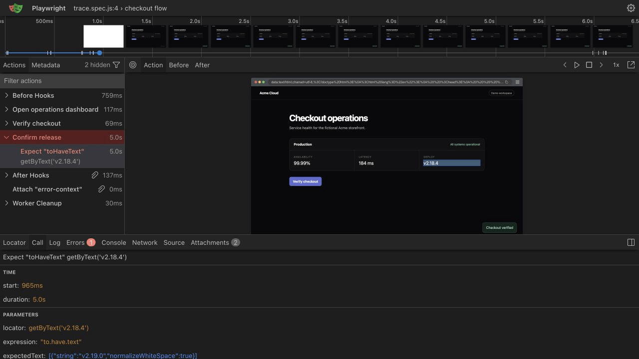The height and width of the screenshot is (359, 639).
Task: Open the Network tab
Action: click(145, 242)
